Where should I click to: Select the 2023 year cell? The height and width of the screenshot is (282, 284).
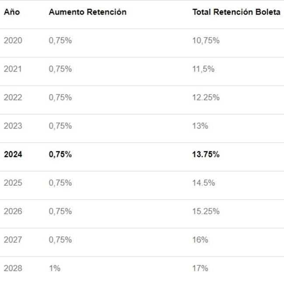(13, 126)
